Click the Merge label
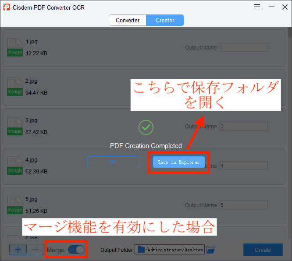The height and width of the screenshot is (261, 292). pyautogui.click(x=56, y=250)
